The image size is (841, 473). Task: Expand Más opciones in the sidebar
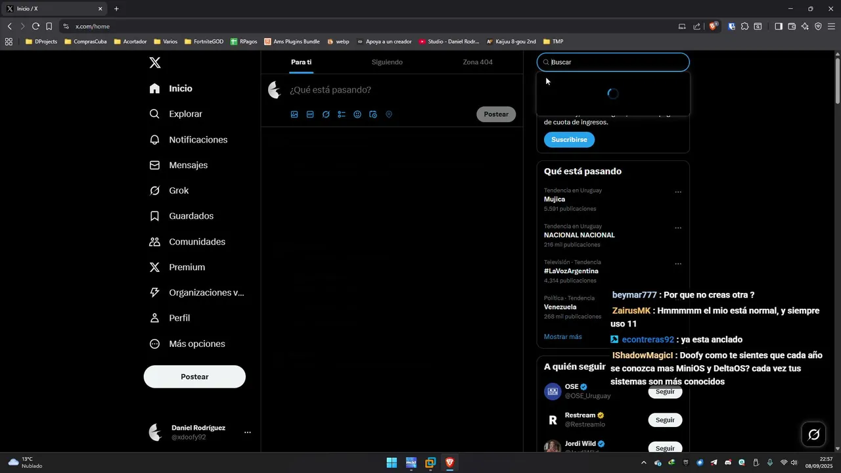[187, 344]
